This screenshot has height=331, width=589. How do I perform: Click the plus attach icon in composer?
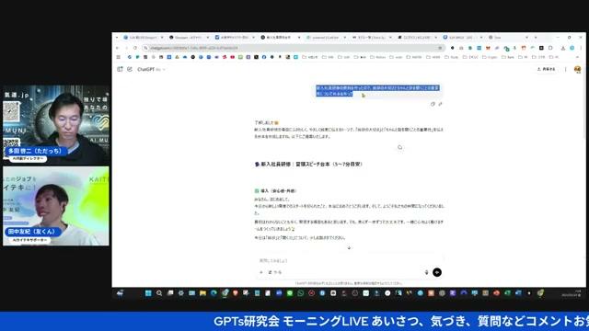coord(261,272)
